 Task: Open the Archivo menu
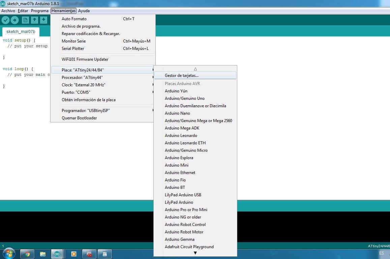(8, 11)
